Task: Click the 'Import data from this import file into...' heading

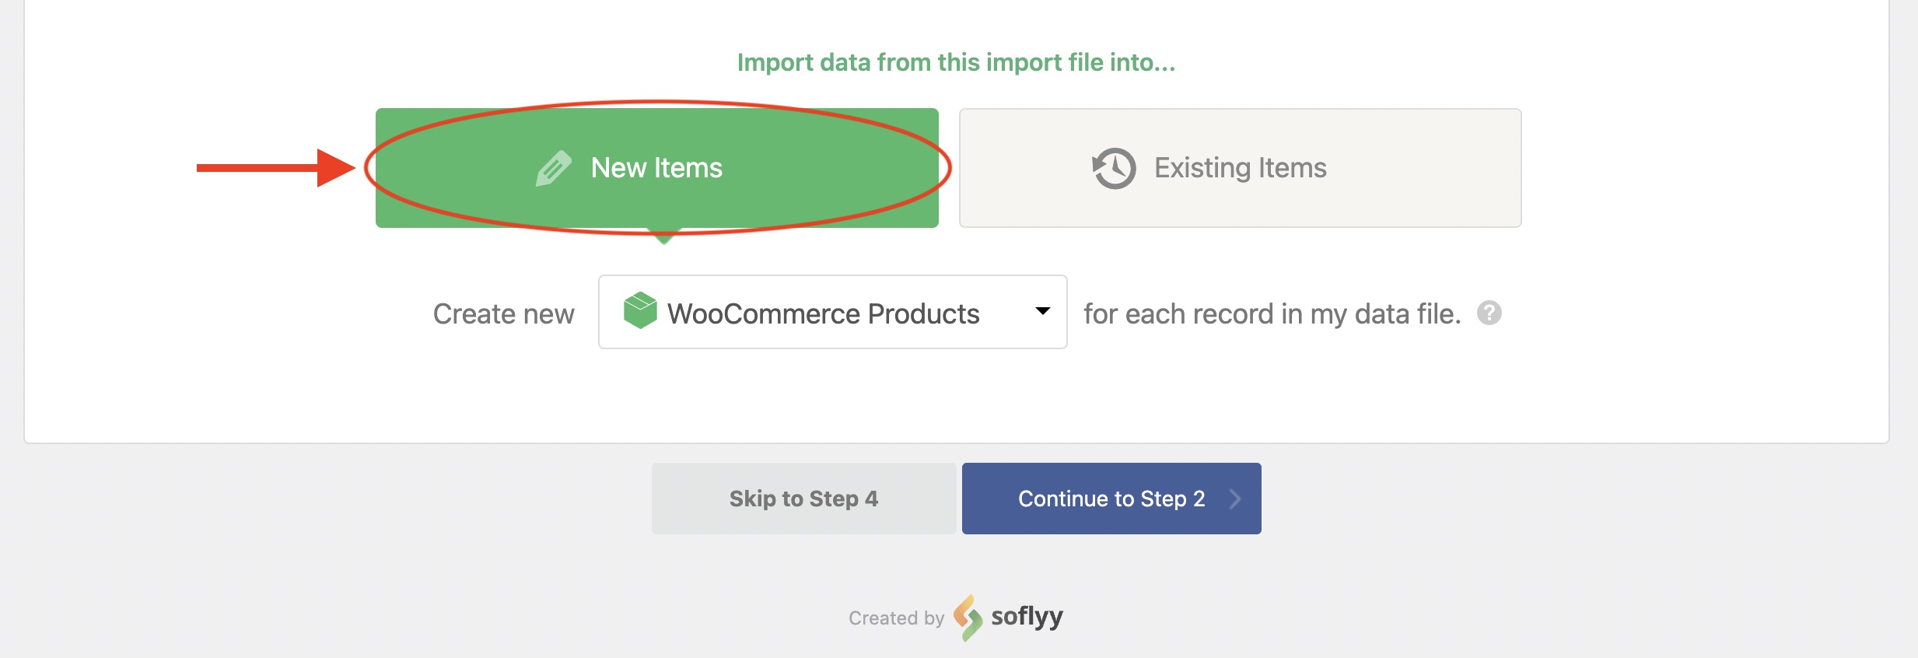Action: coord(956,62)
